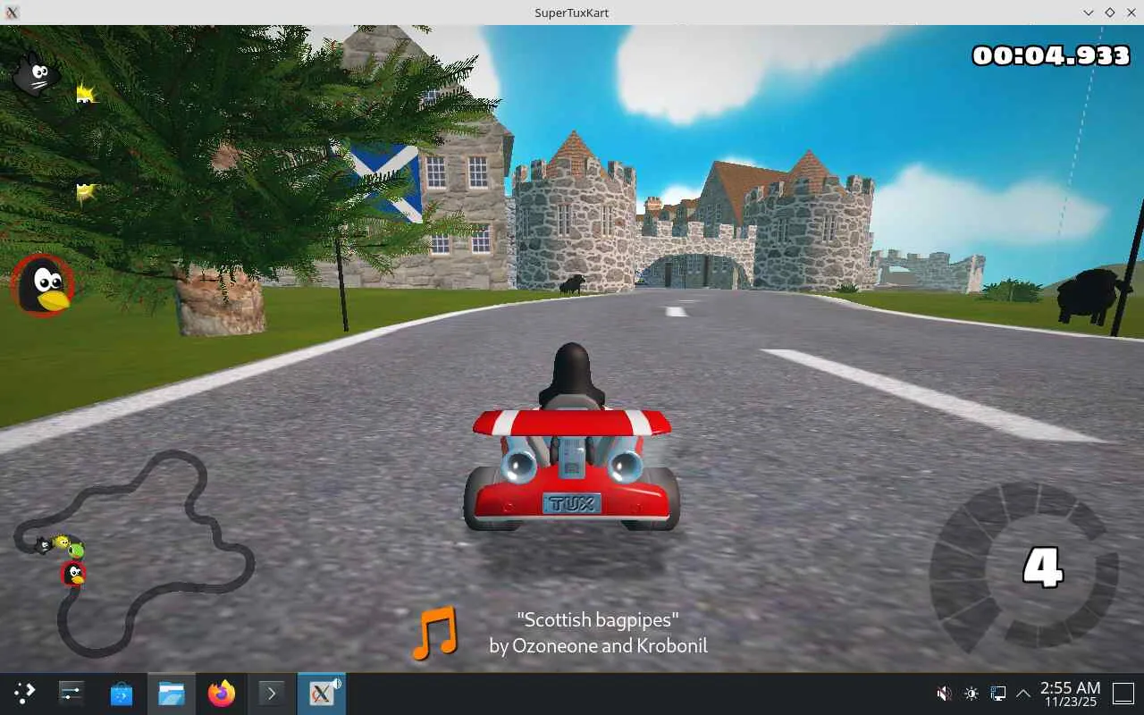
Task: Click the orange music note icon
Action: tap(435, 633)
